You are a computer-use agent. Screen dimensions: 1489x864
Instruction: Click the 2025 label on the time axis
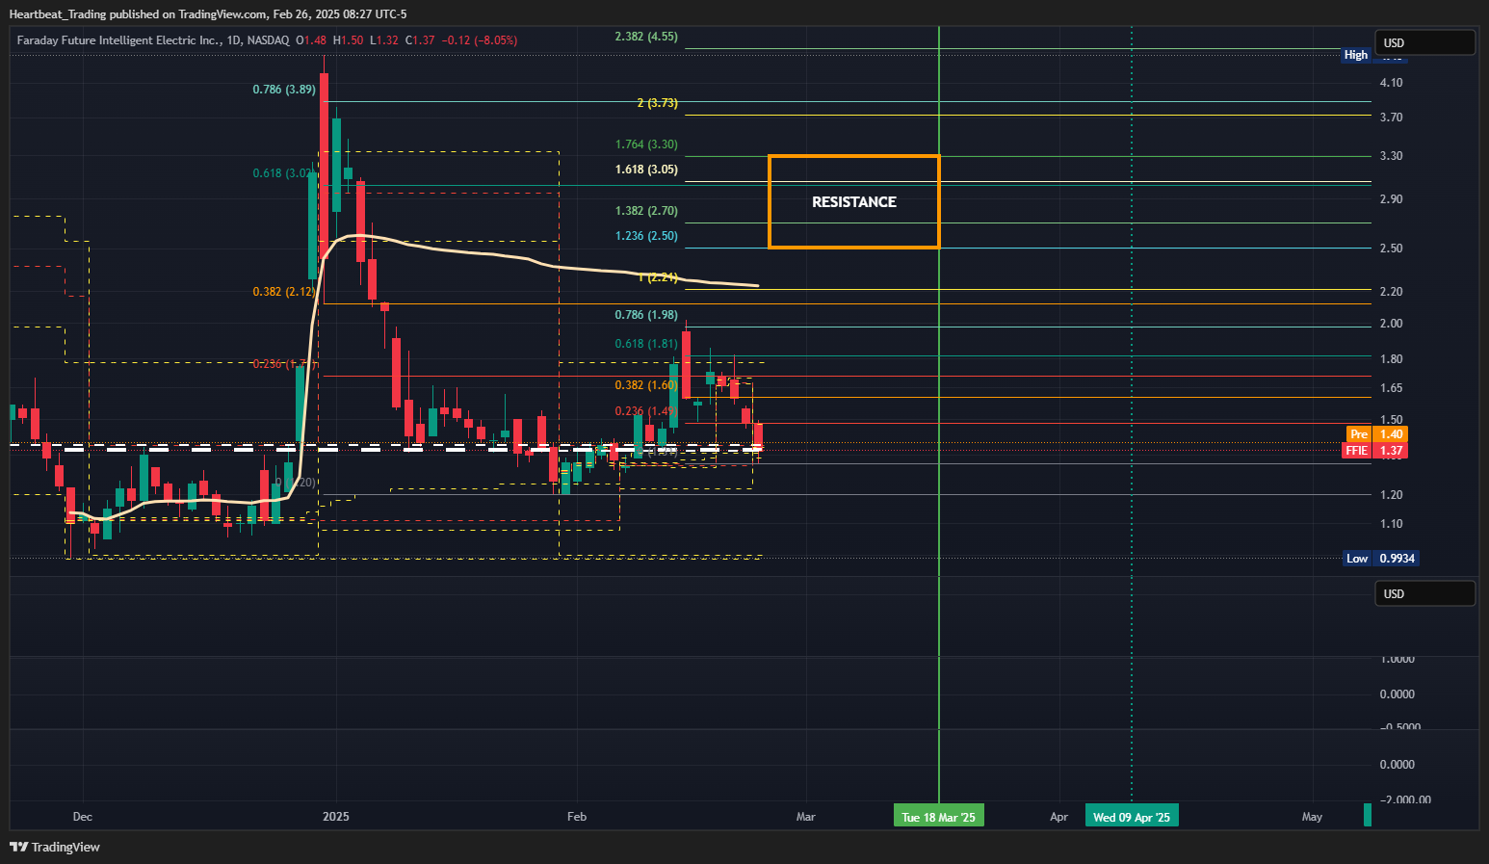click(336, 817)
